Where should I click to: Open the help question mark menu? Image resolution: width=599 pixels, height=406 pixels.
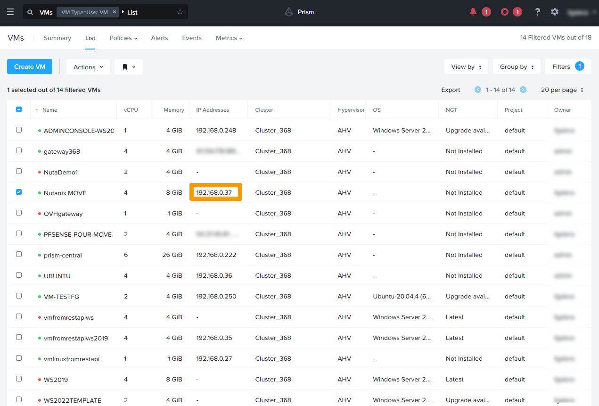coord(537,12)
